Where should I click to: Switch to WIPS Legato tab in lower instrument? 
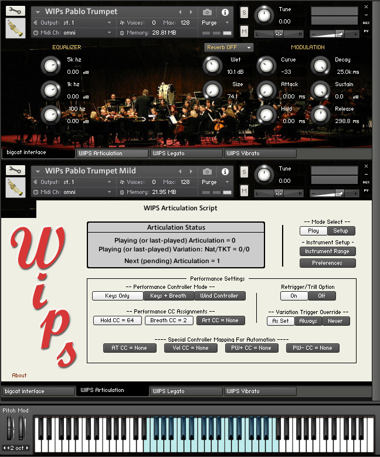coord(186,391)
